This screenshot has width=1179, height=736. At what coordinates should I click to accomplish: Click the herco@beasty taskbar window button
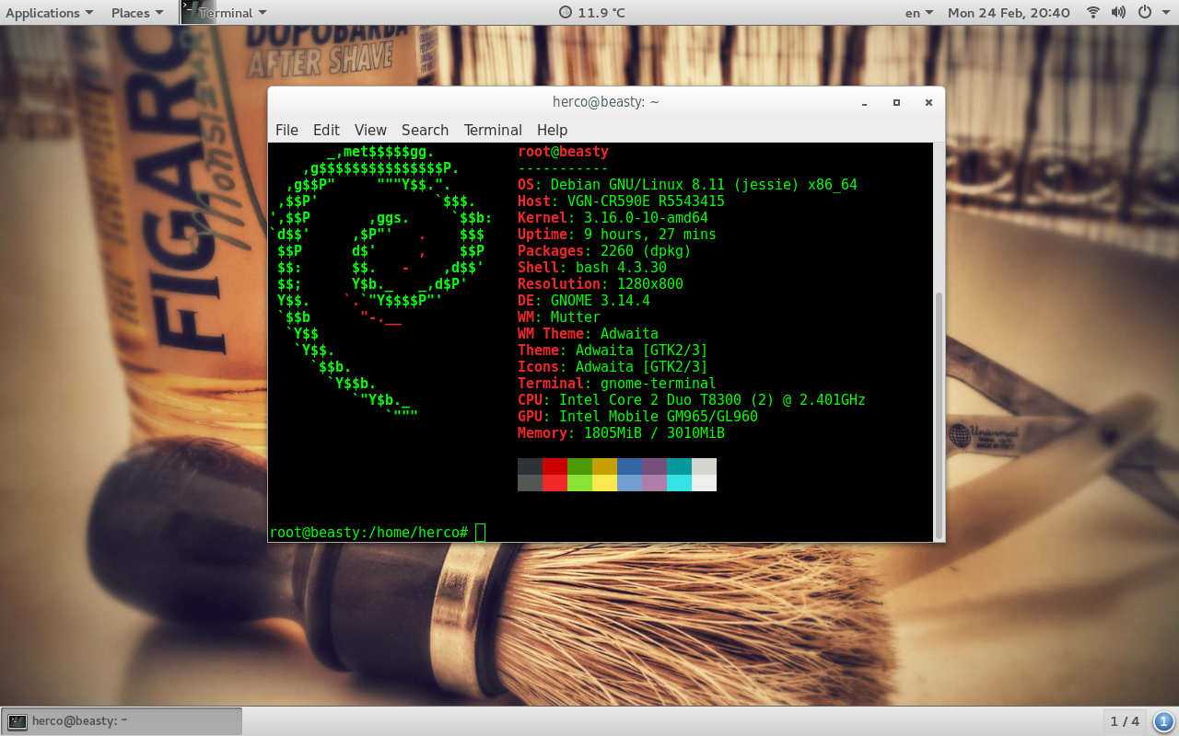pos(122,721)
